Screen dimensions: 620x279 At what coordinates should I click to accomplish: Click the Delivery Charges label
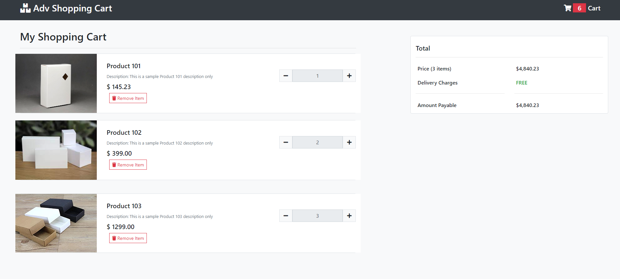pos(438,83)
